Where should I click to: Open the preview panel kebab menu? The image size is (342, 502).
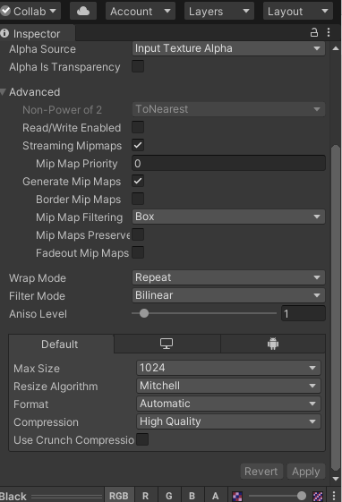click(334, 496)
